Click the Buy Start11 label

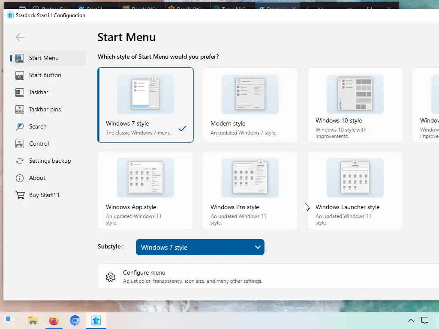pos(44,195)
